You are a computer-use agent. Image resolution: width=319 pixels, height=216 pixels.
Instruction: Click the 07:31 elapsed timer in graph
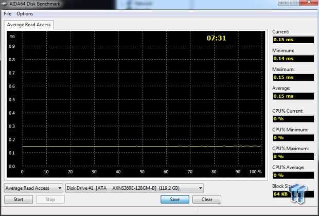click(x=216, y=38)
